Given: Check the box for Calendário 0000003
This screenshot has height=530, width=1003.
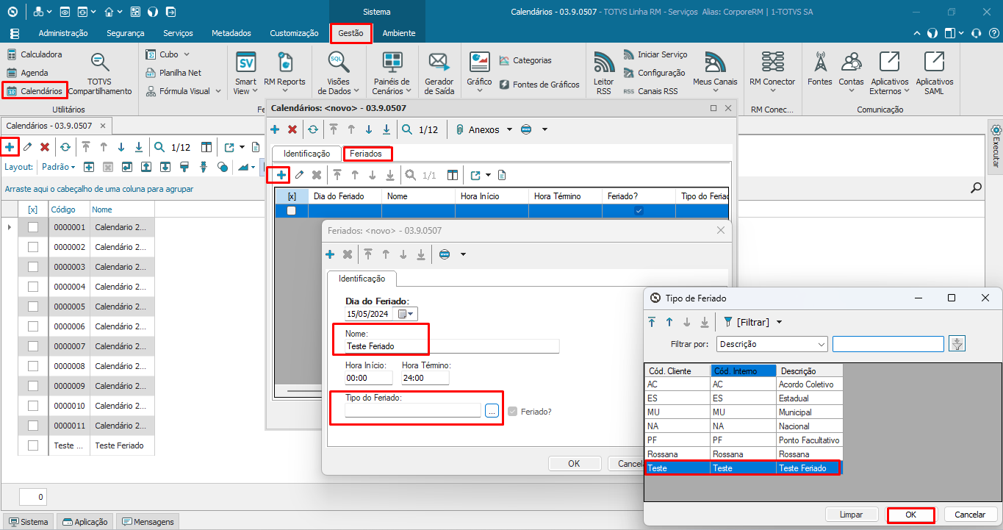Looking at the screenshot, I should 33,267.
